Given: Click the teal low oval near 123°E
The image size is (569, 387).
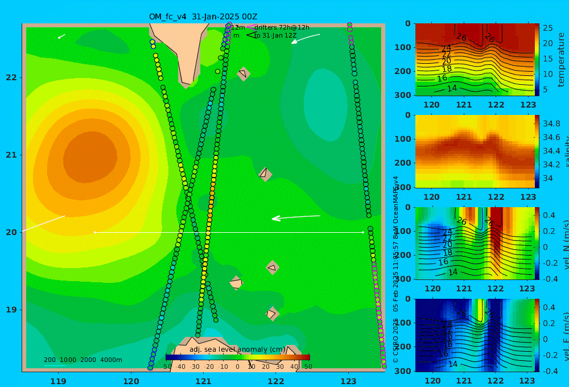Looking at the screenshot, I should (x=325, y=105).
